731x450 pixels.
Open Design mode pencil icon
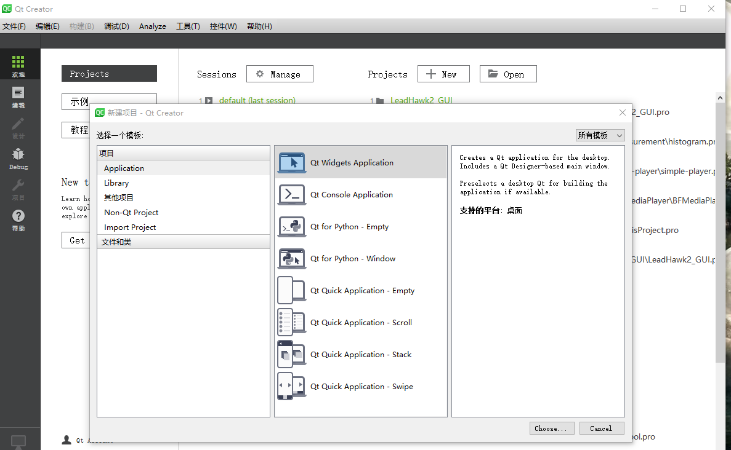click(18, 124)
